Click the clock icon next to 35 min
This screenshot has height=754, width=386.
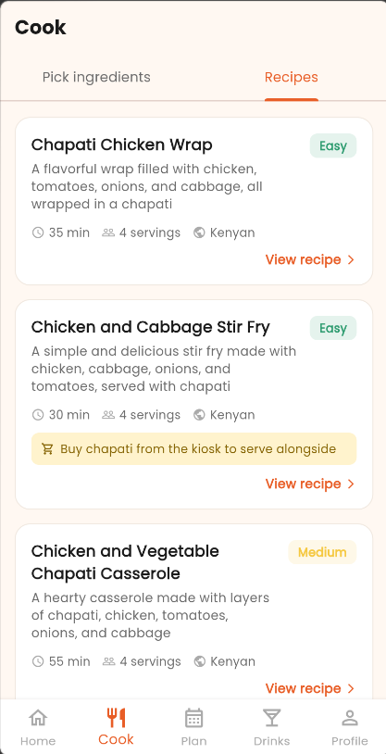point(38,232)
